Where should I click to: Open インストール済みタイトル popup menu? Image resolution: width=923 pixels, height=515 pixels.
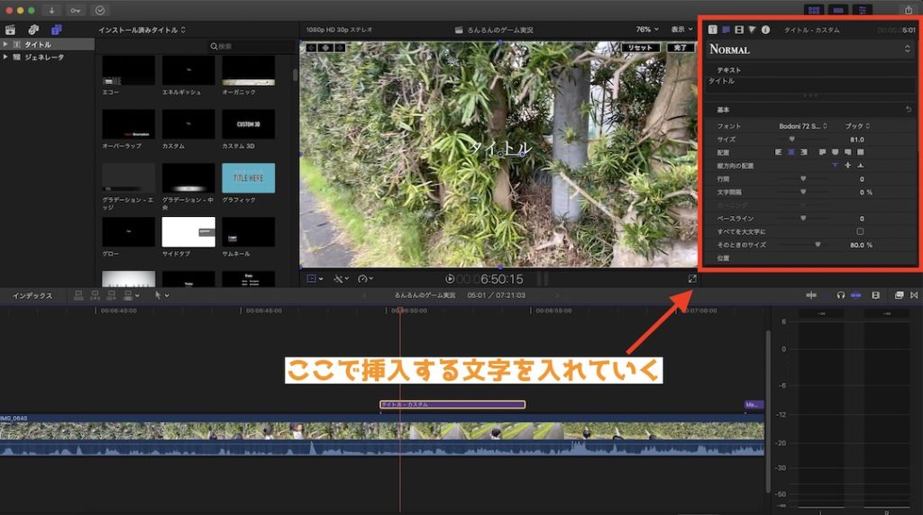coord(142,30)
